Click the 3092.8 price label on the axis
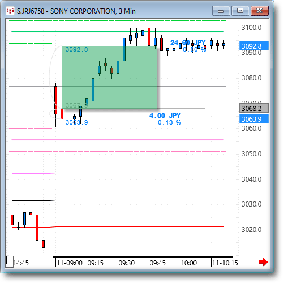Screen dimensions: 284x283 click(x=254, y=46)
